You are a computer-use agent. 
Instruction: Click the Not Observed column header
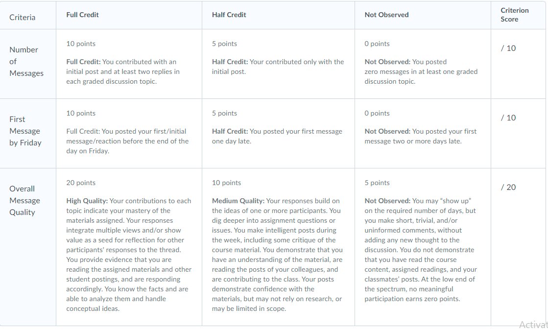click(x=386, y=15)
